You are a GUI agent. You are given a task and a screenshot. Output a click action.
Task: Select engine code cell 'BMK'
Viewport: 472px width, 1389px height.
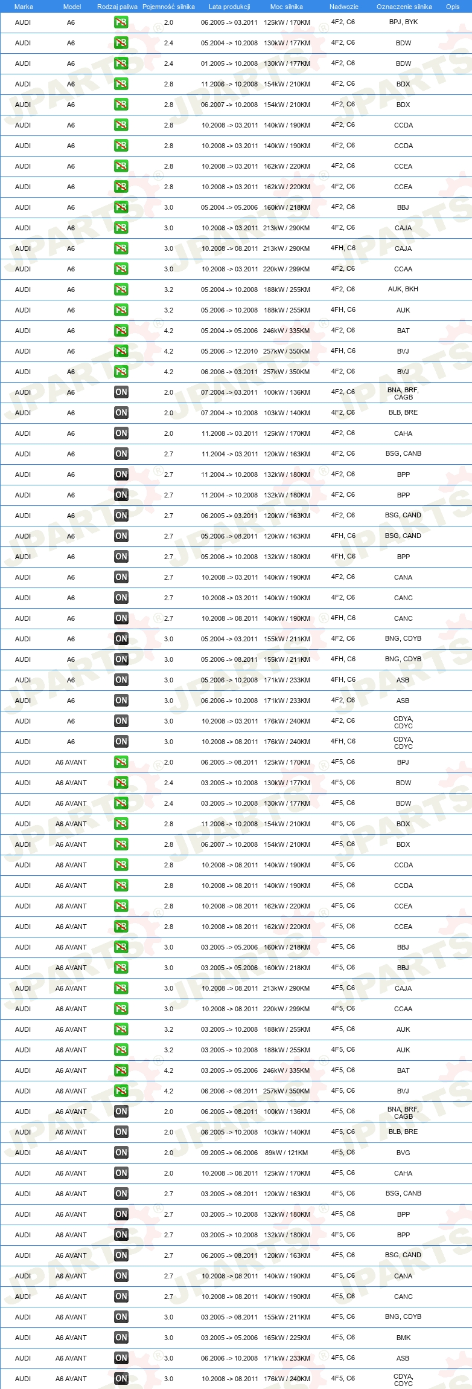[403, 1338]
